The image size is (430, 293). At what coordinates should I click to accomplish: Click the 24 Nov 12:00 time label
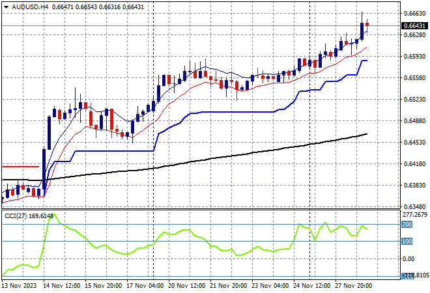click(311, 286)
